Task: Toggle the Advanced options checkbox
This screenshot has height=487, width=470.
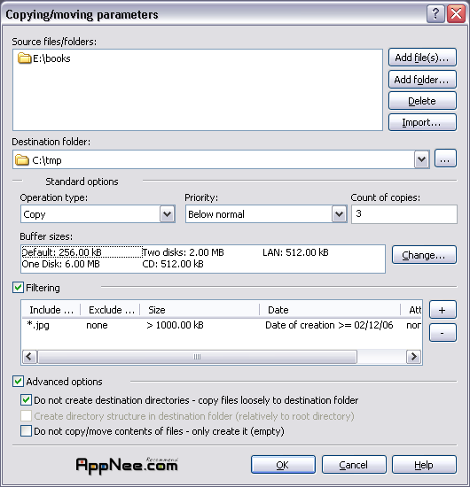Action: point(18,382)
